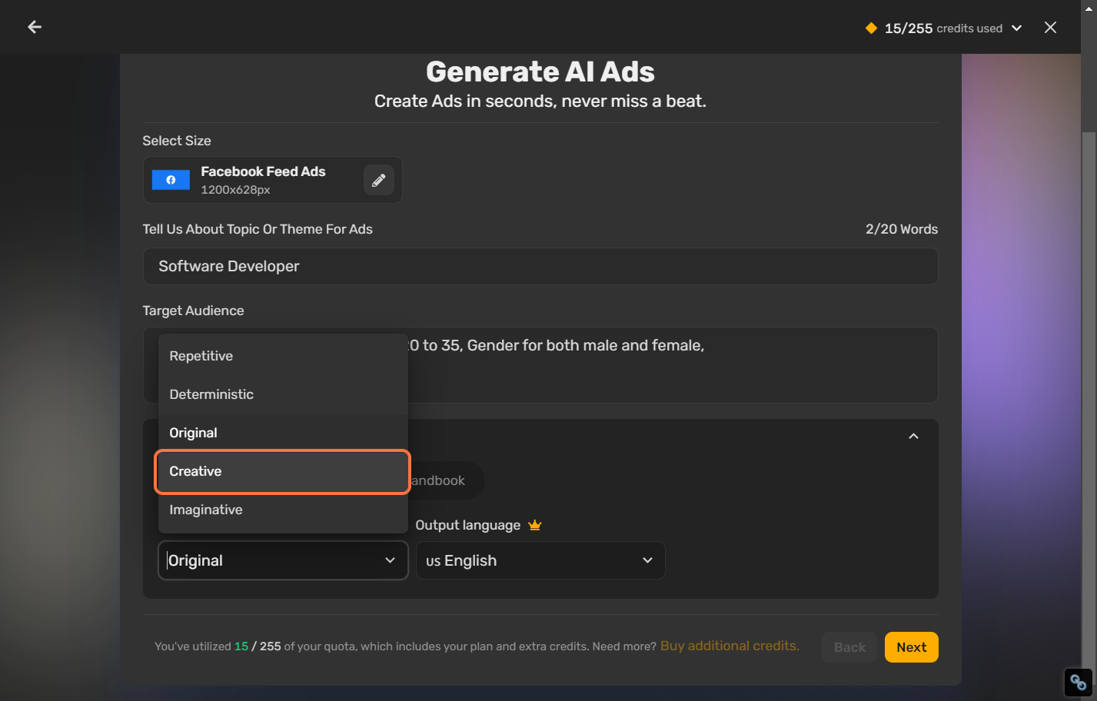Expand the credits used dropdown chevron
The height and width of the screenshot is (701, 1097).
1016,28
